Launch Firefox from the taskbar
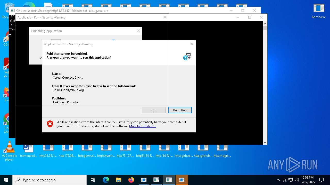The width and height of the screenshot is (330, 185). point(131,180)
